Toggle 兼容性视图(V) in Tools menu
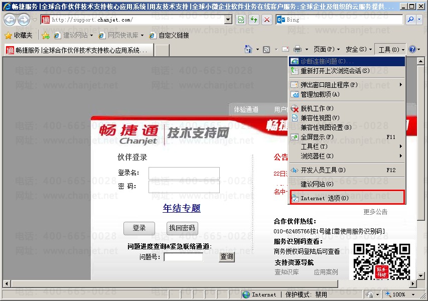 tap(347, 118)
